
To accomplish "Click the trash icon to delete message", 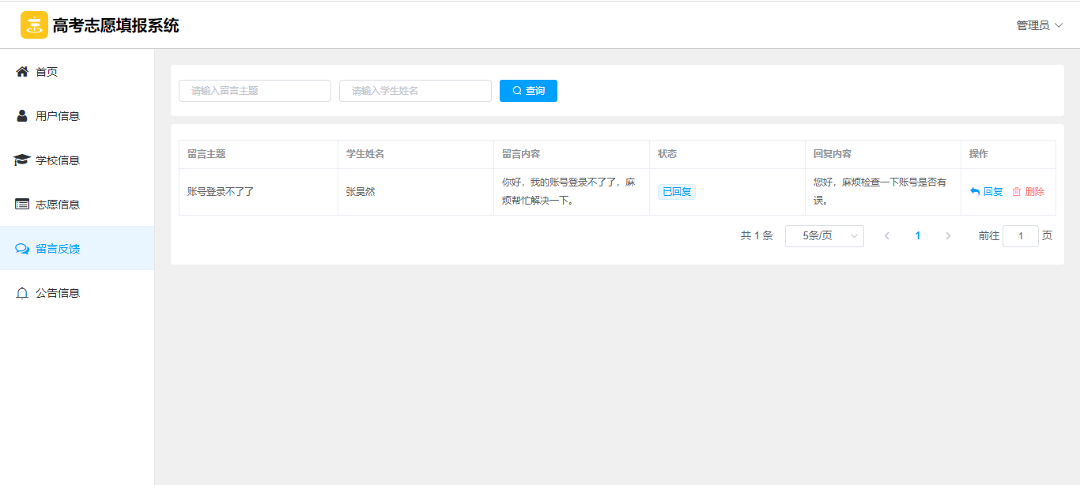I will pyautogui.click(x=1017, y=192).
